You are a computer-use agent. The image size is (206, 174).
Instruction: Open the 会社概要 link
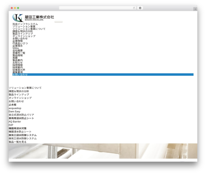click(18, 51)
